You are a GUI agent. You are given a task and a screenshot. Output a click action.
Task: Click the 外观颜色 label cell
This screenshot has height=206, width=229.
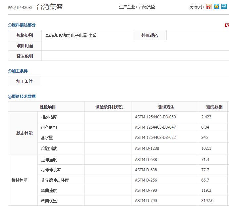150,35
